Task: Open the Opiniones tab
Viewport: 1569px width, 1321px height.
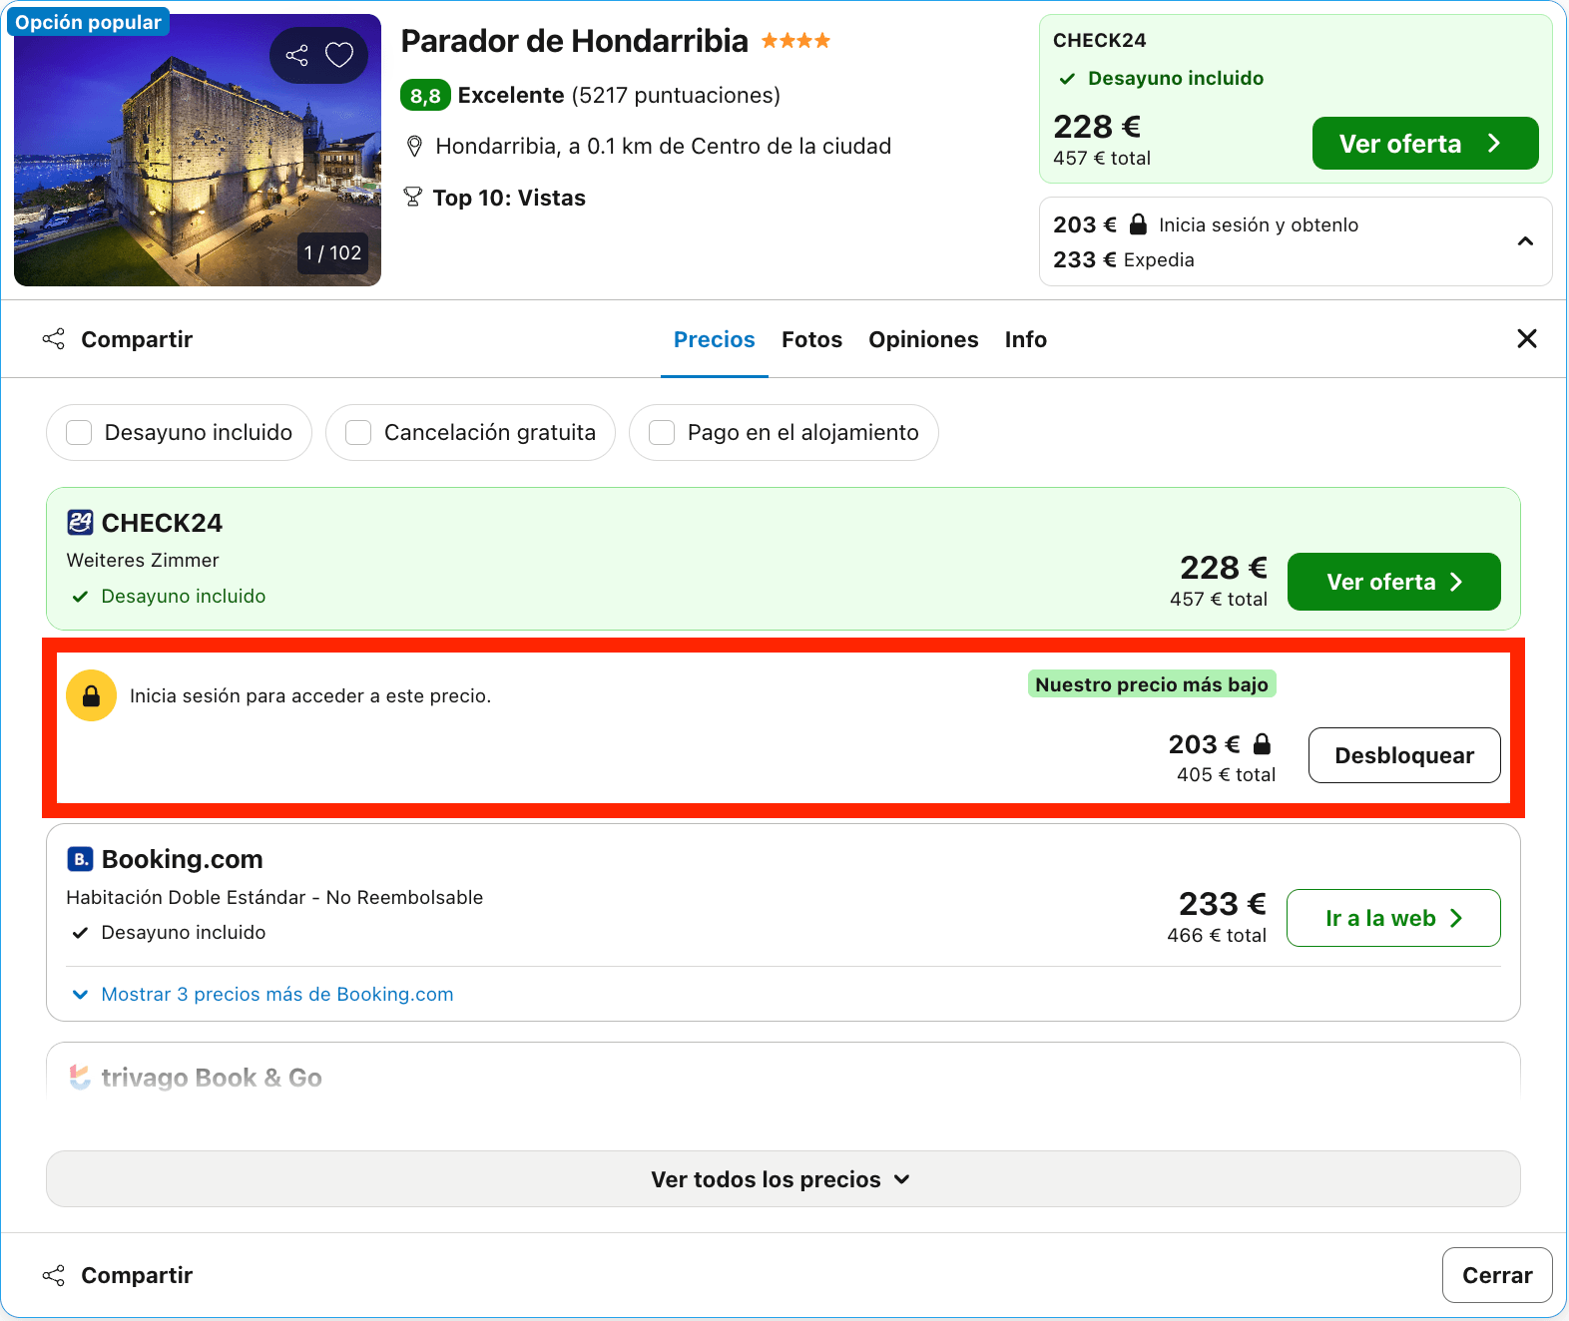Action: [923, 339]
